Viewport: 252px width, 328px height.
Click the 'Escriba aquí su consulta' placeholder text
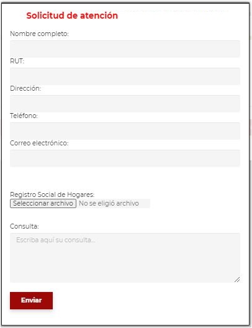[x=56, y=240]
